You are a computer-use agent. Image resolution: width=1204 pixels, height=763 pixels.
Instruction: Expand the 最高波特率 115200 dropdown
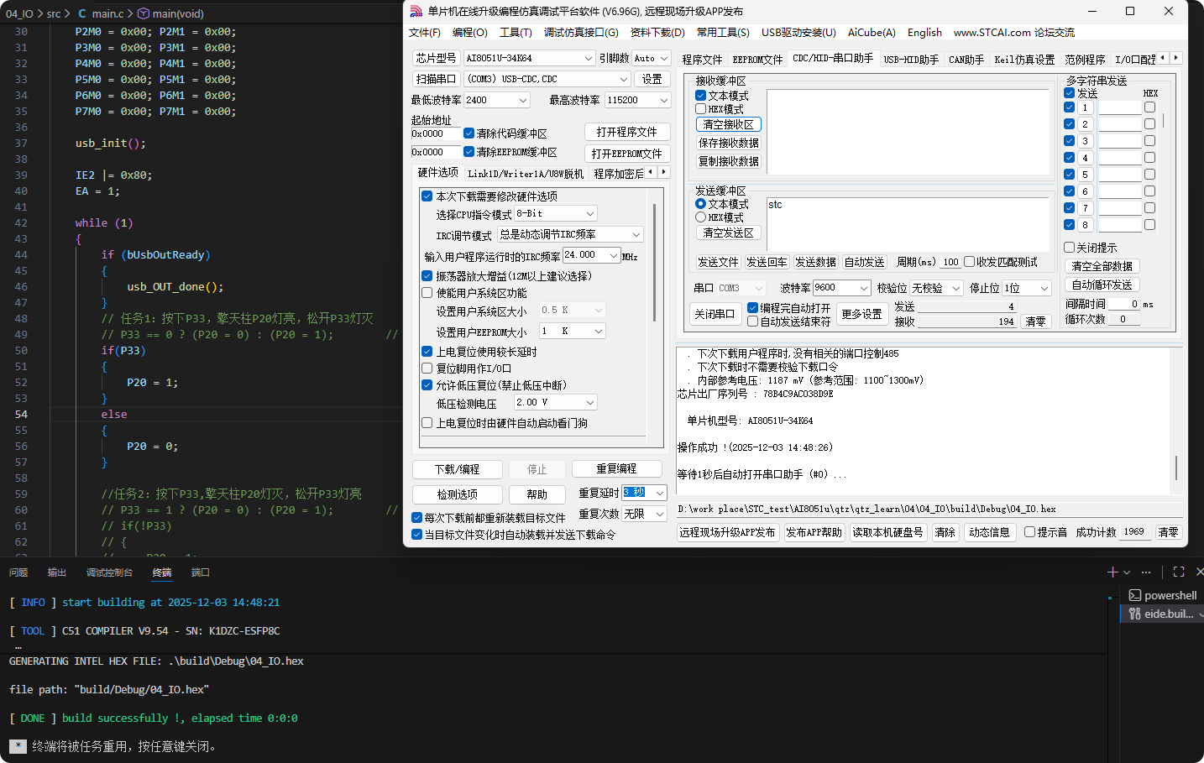[x=663, y=100]
